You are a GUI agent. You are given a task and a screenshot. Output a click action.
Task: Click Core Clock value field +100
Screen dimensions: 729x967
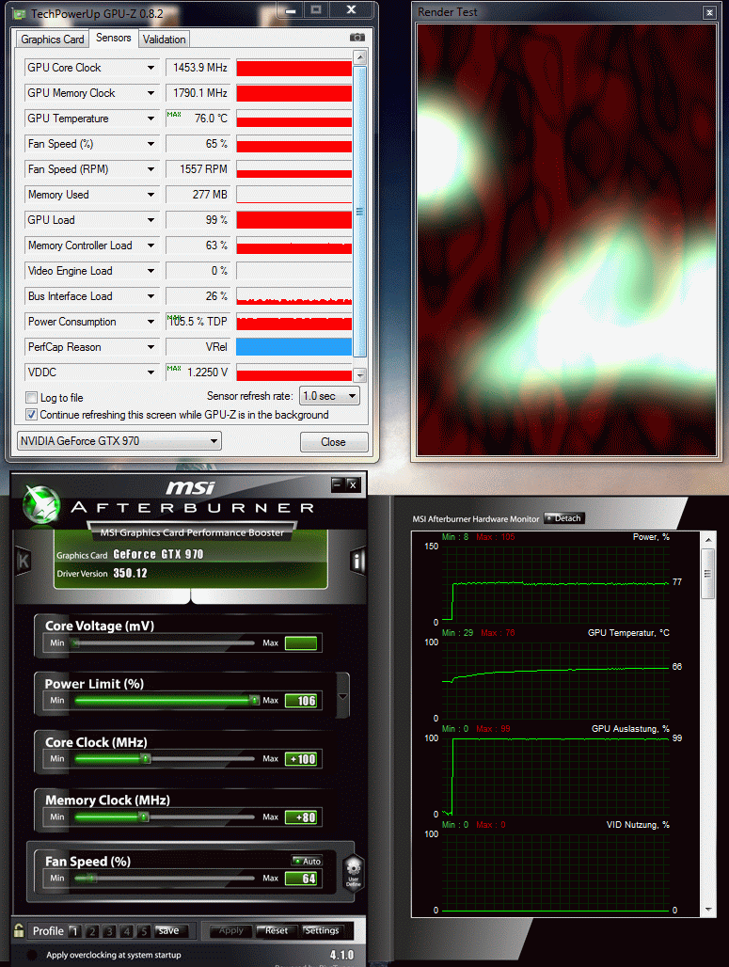click(x=301, y=759)
